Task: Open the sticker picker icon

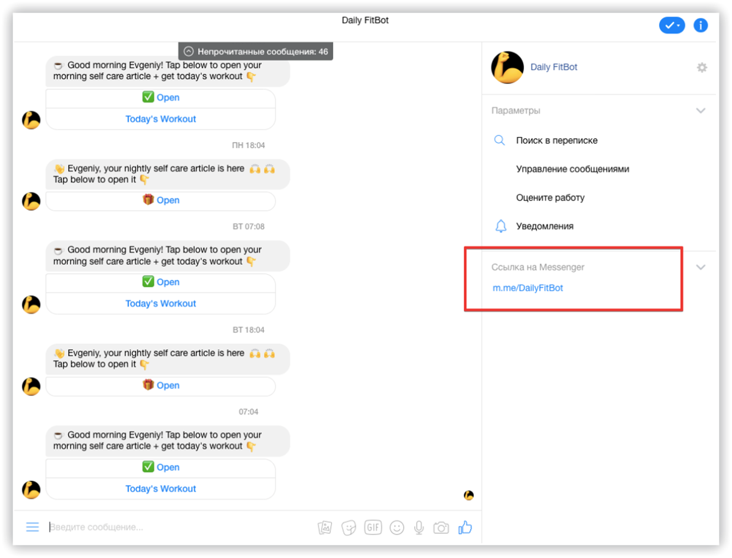Action: coord(348,528)
